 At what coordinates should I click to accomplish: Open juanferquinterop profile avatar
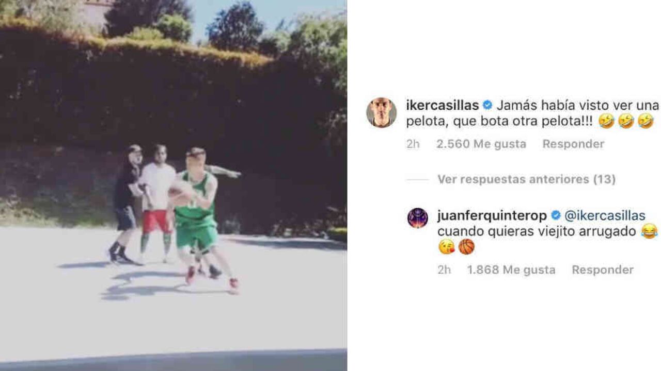tap(417, 218)
